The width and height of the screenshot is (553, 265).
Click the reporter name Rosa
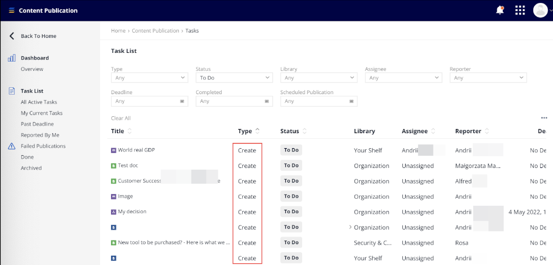462,243
